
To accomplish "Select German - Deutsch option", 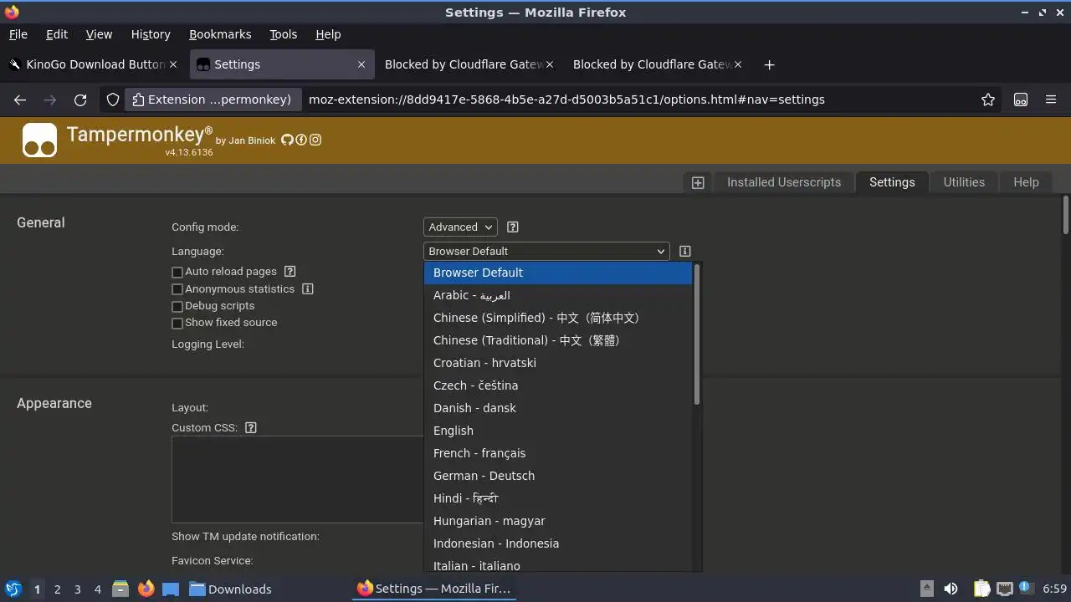I will tap(558, 476).
